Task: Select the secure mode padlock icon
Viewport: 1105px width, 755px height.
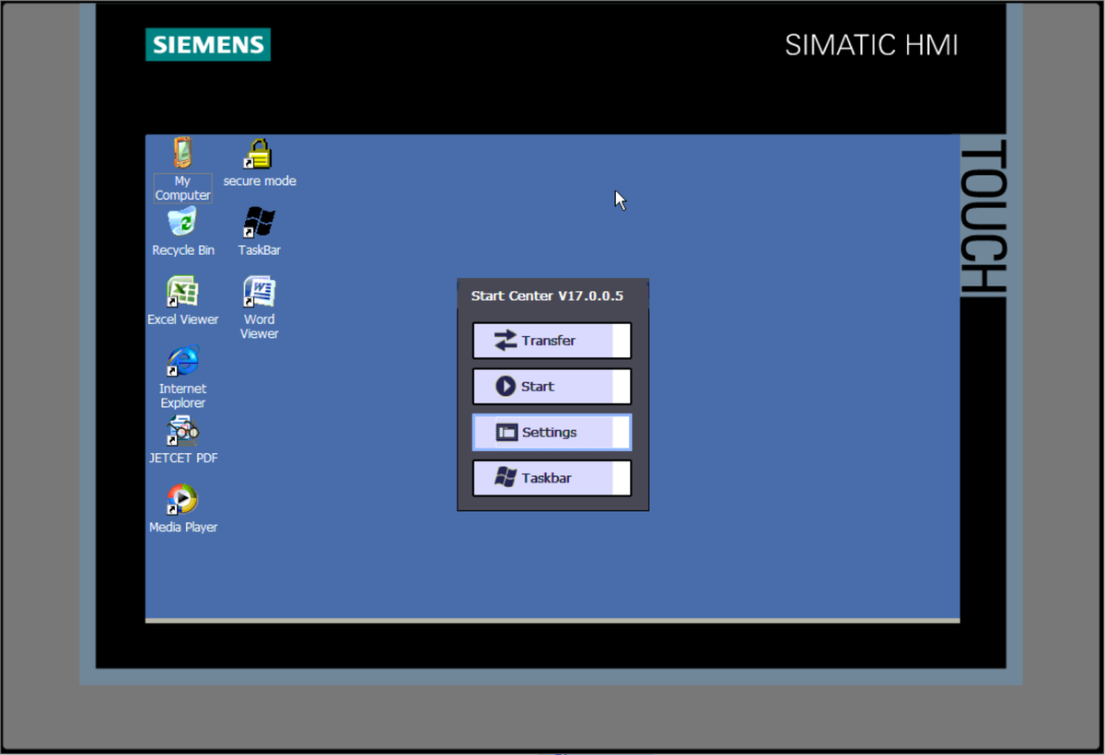Action: point(259,154)
